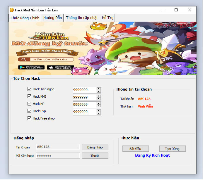203x180 pixels.
Task: Minimize the Hack Mod window
Action: [x=163, y=10]
